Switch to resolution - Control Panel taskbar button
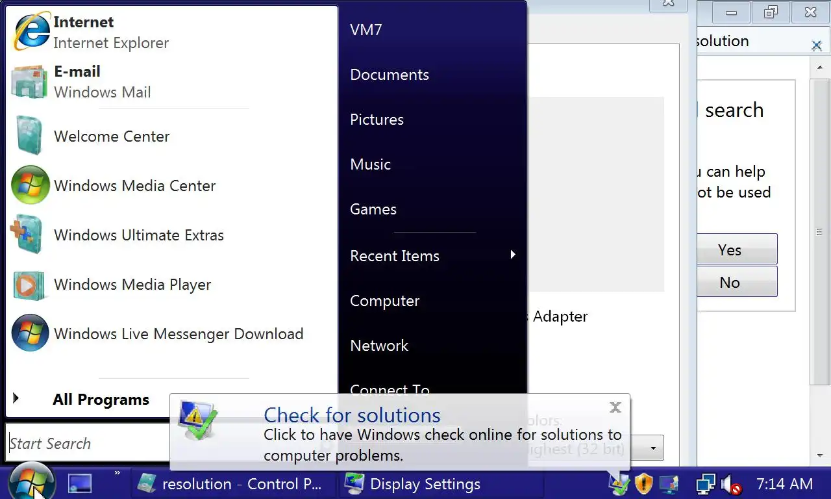 tap(232, 484)
